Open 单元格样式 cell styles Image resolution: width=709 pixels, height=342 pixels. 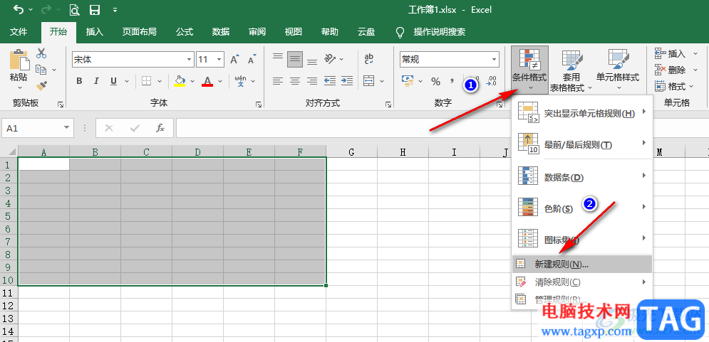point(618,71)
